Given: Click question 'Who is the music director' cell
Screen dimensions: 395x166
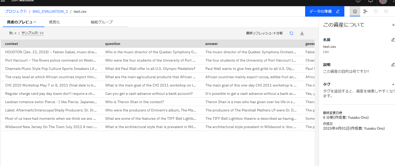Looking at the screenshot, I should pos(151,52).
